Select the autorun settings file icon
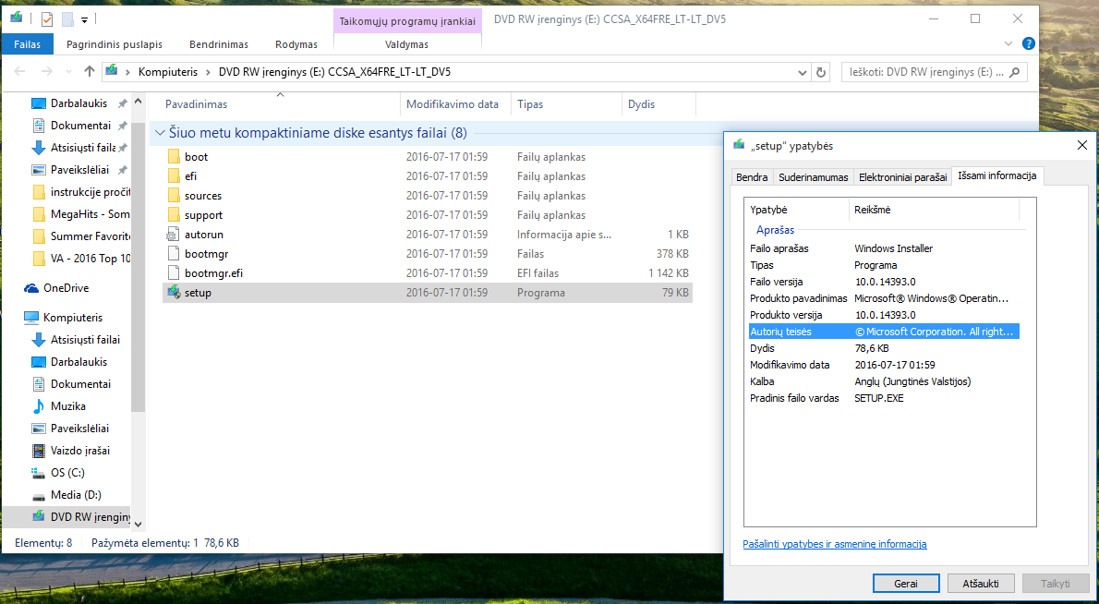 [x=174, y=234]
